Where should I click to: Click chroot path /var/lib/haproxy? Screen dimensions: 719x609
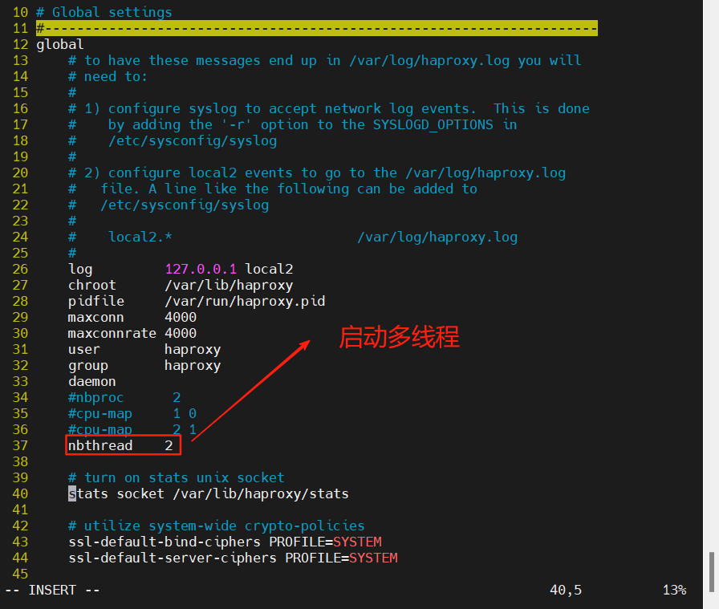tap(229, 285)
